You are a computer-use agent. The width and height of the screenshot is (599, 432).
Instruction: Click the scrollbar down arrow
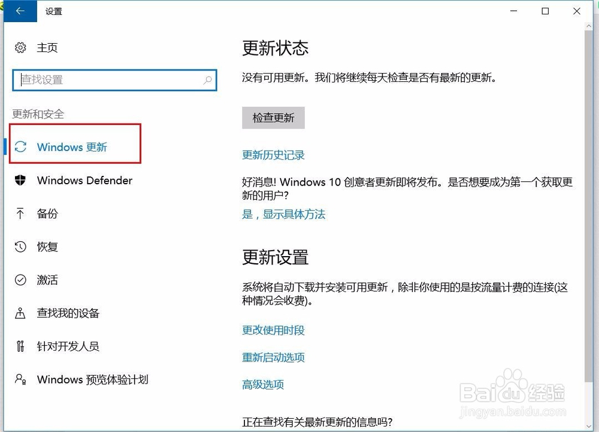tap(589, 426)
